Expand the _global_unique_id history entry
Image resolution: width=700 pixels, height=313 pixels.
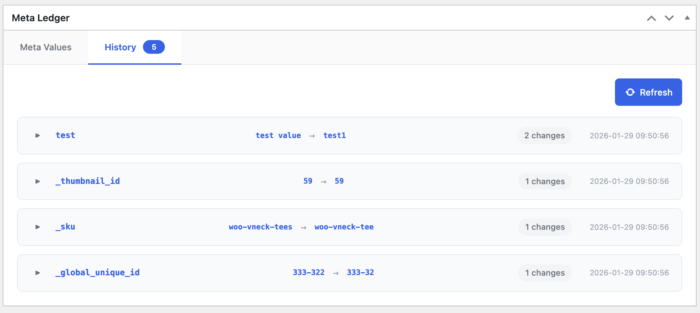37,273
